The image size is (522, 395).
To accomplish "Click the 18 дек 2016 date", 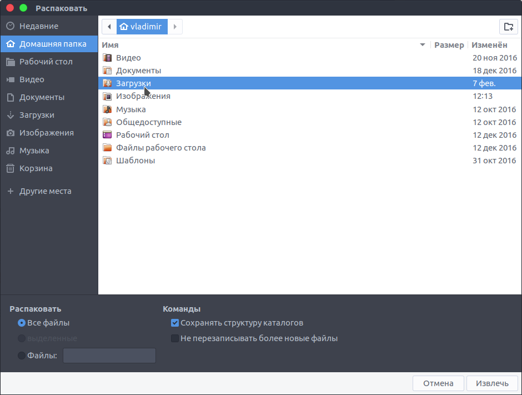I will coord(495,71).
